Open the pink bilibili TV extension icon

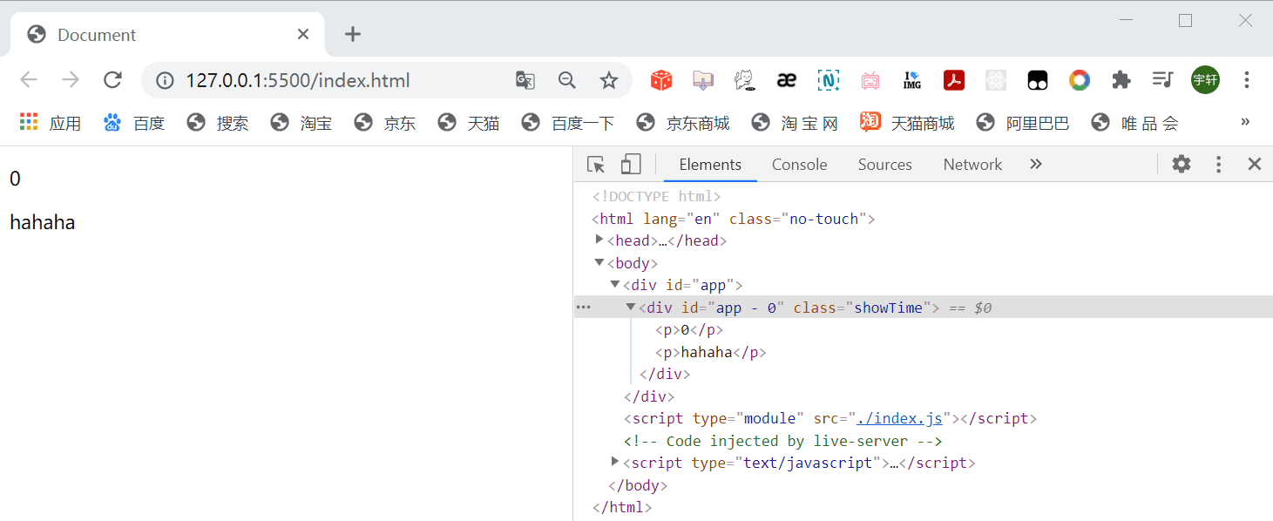coord(870,81)
